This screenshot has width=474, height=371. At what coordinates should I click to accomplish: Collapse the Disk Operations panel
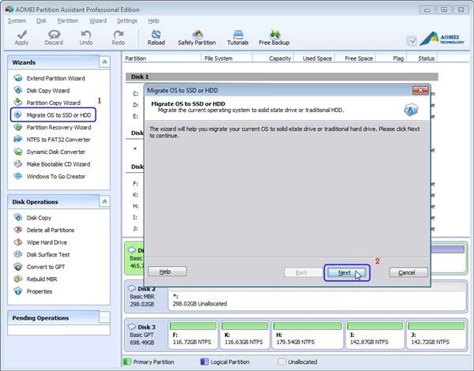pyautogui.click(x=104, y=201)
